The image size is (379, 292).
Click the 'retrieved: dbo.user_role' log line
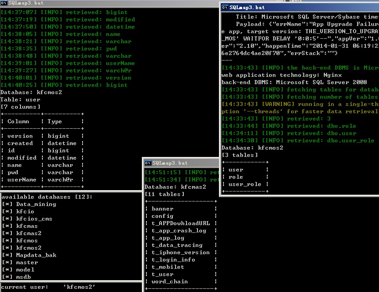[298, 141]
